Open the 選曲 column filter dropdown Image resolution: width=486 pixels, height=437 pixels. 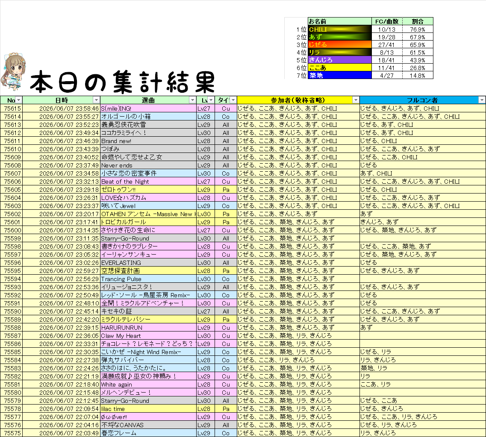click(192, 100)
